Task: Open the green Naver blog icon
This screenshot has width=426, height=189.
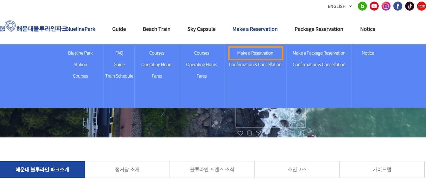Action: click(362, 6)
